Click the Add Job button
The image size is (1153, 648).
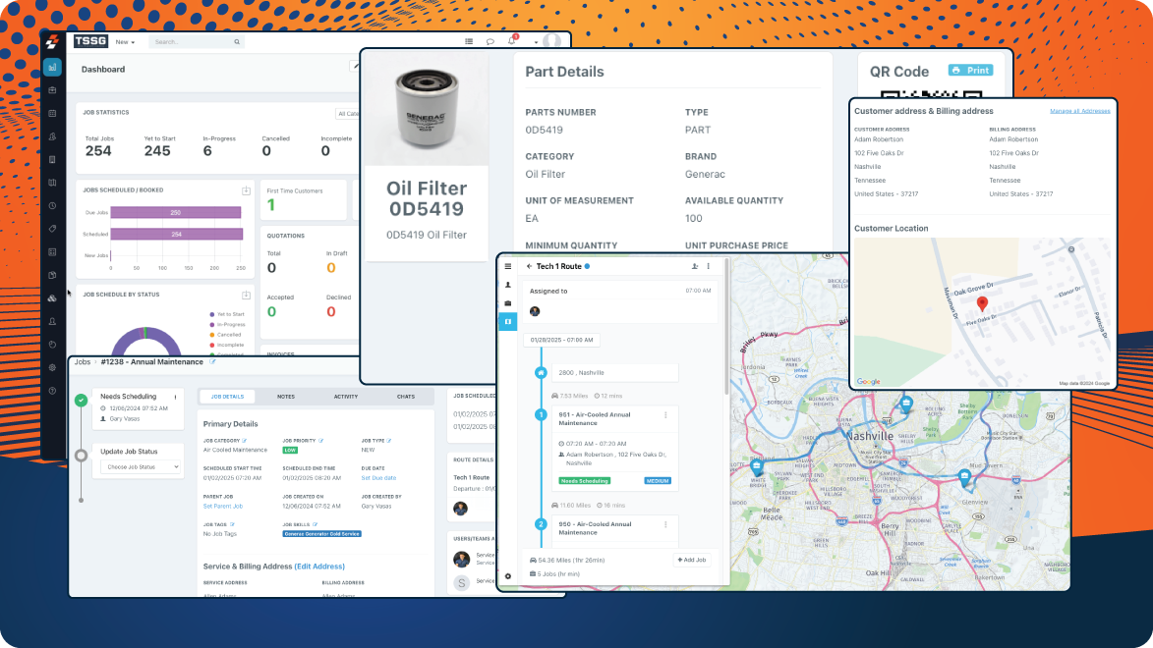coord(692,560)
